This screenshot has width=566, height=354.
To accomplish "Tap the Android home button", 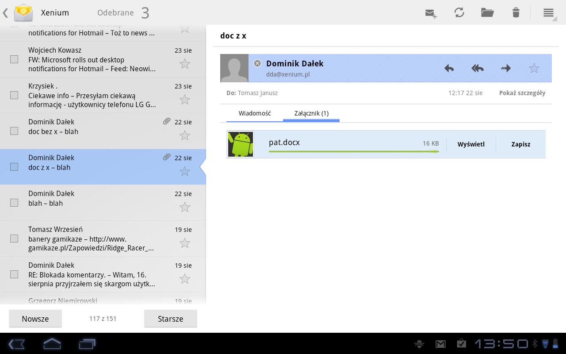I will (52, 343).
